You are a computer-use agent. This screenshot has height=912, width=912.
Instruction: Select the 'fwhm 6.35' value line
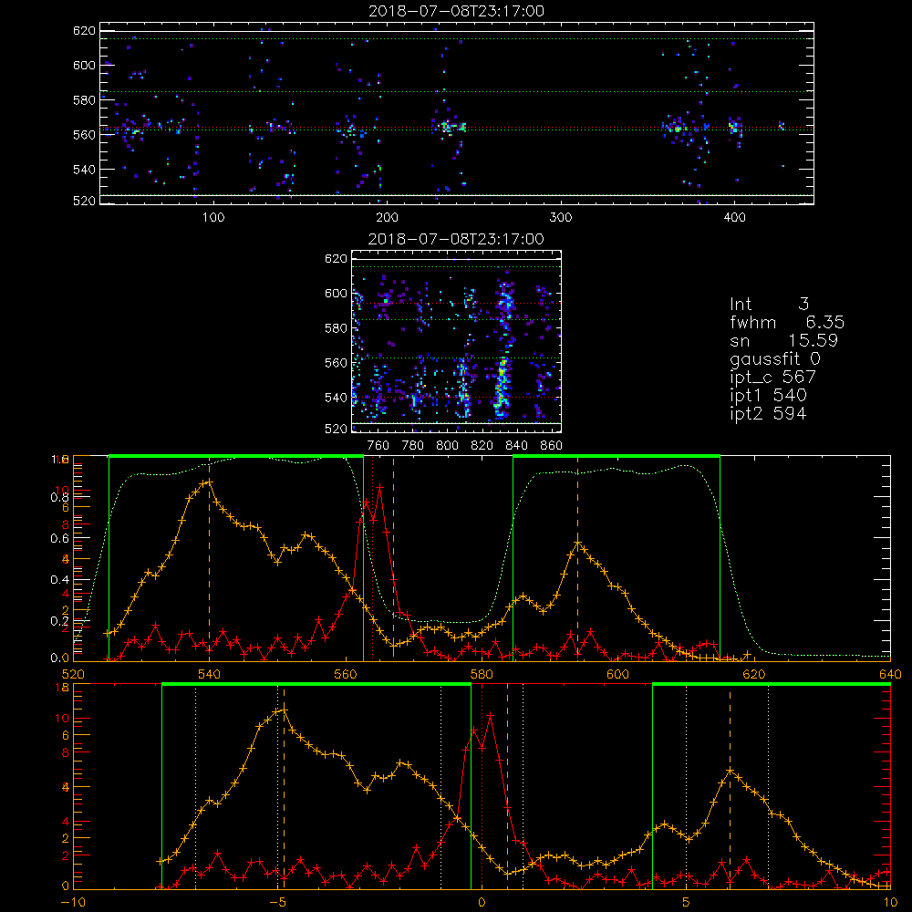[x=787, y=322]
